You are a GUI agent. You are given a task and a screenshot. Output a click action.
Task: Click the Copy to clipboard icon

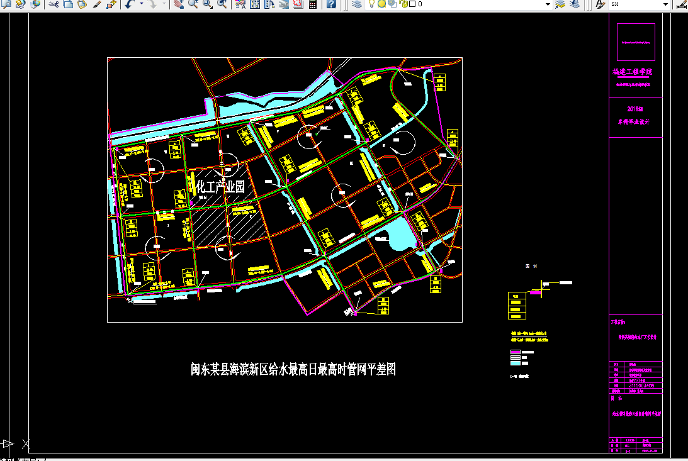[68, 4]
